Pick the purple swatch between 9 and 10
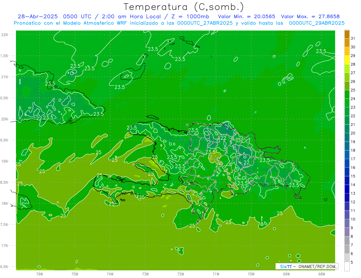 (x=347, y=224)
